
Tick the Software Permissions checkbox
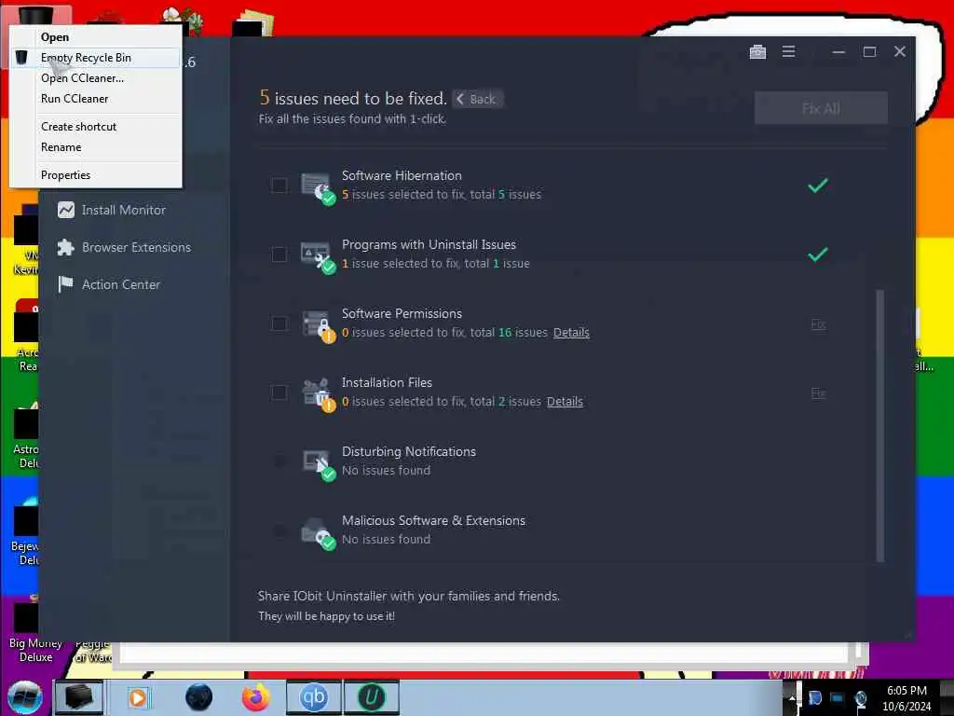pyautogui.click(x=279, y=324)
